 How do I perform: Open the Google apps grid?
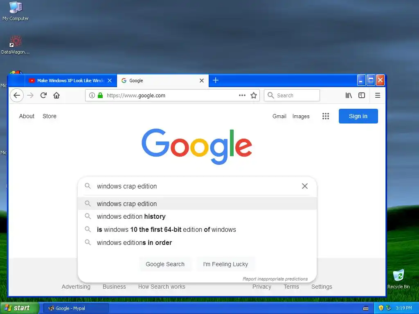pos(325,116)
